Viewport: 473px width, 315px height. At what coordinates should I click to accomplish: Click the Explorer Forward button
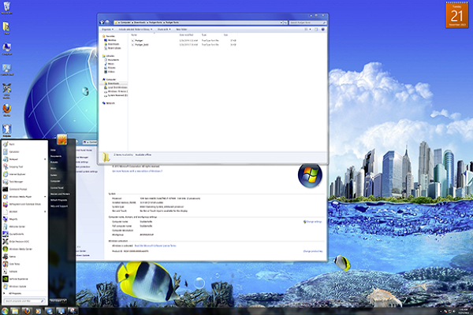(x=107, y=22)
